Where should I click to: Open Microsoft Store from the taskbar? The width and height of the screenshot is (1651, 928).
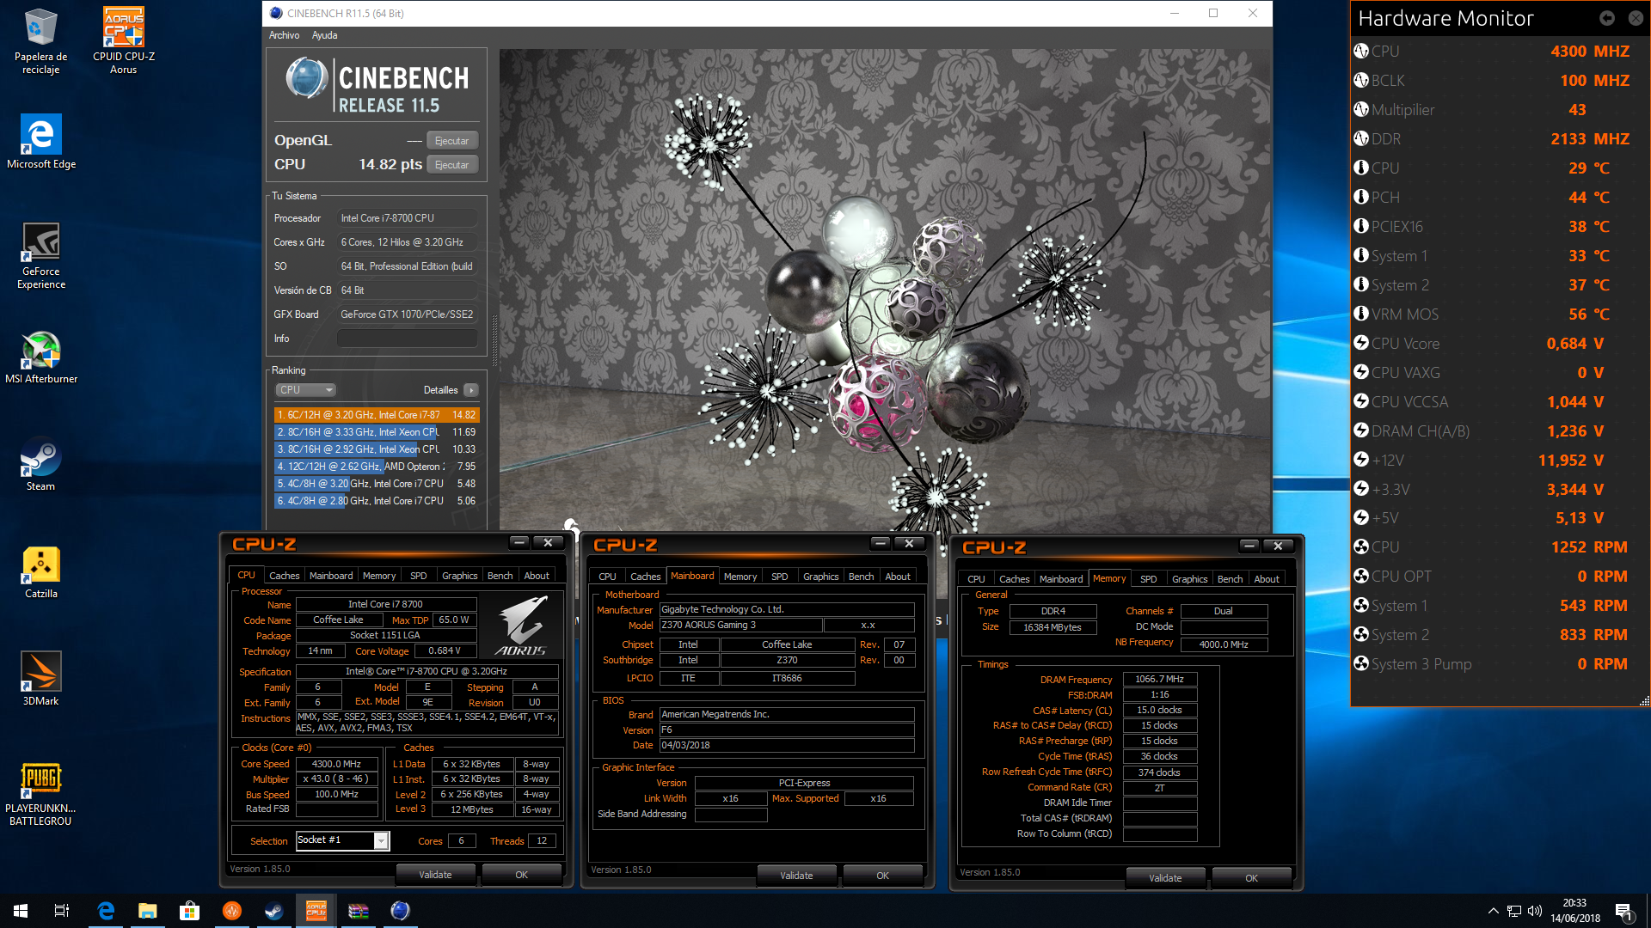[x=189, y=911]
